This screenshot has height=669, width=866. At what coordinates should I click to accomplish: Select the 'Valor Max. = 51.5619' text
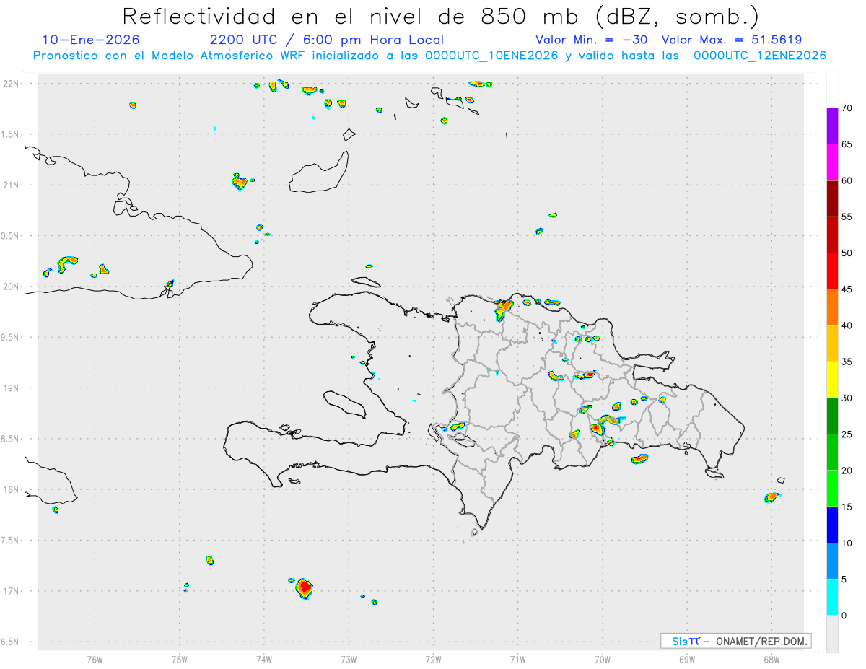[732, 40]
